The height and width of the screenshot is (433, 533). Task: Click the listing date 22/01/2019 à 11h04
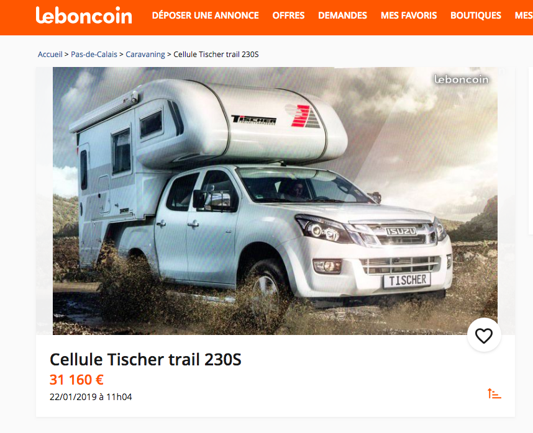(x=91, y=397)
